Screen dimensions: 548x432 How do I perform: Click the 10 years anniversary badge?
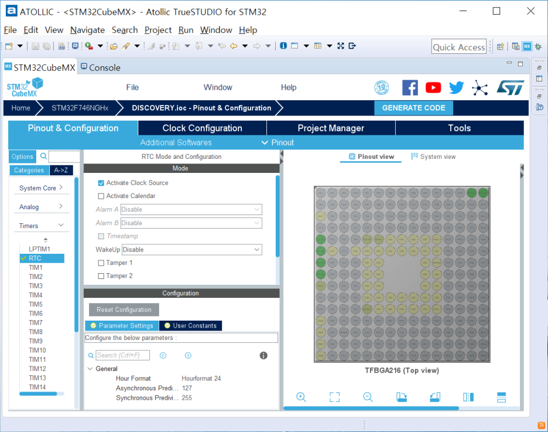tap(381, 87)
